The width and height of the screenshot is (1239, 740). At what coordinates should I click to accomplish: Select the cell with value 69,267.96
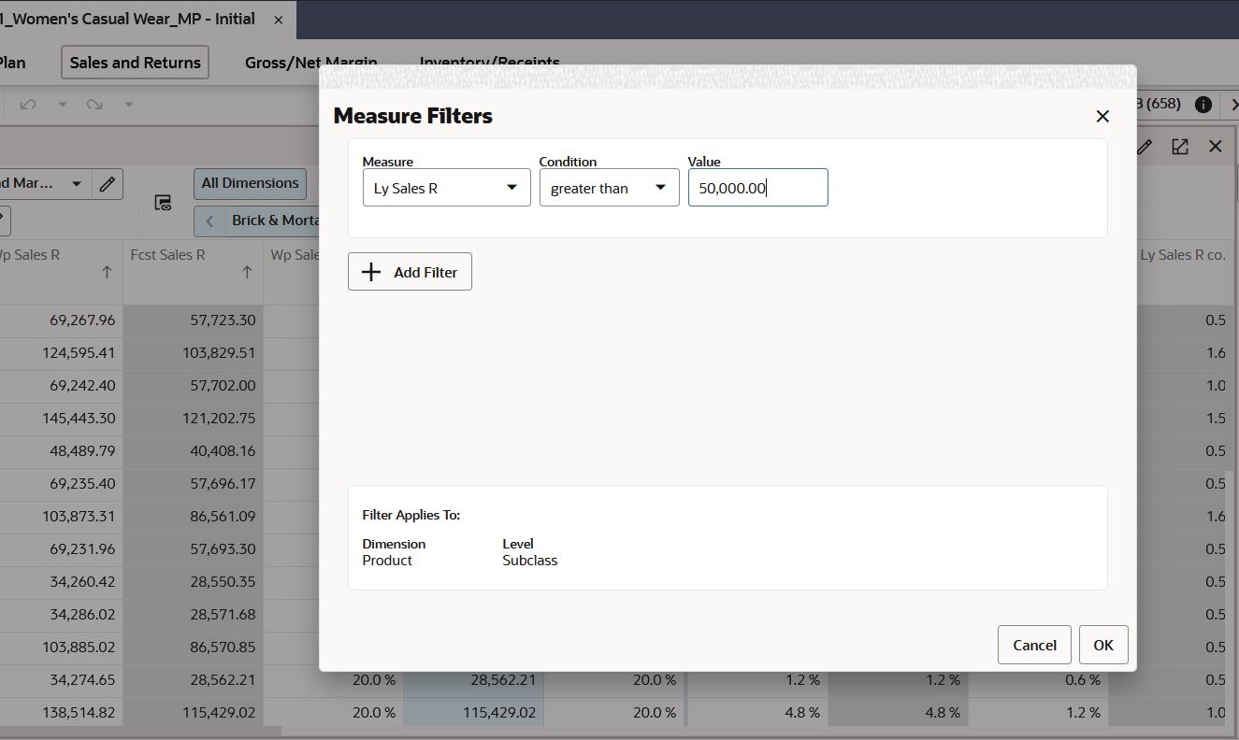tap(62, 320)
